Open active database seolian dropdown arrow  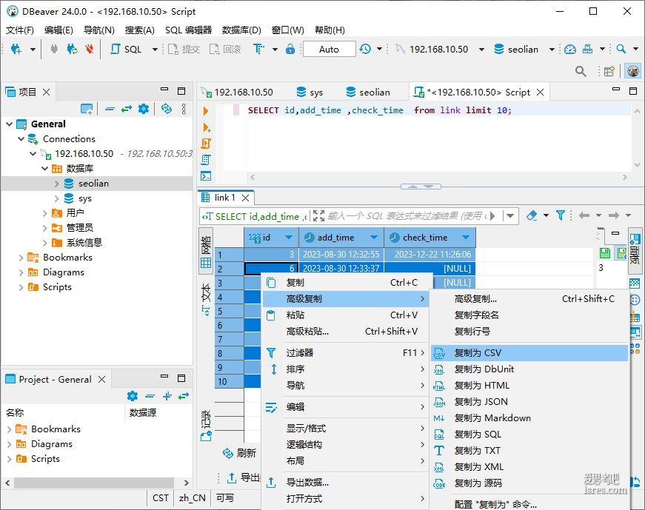552,50
